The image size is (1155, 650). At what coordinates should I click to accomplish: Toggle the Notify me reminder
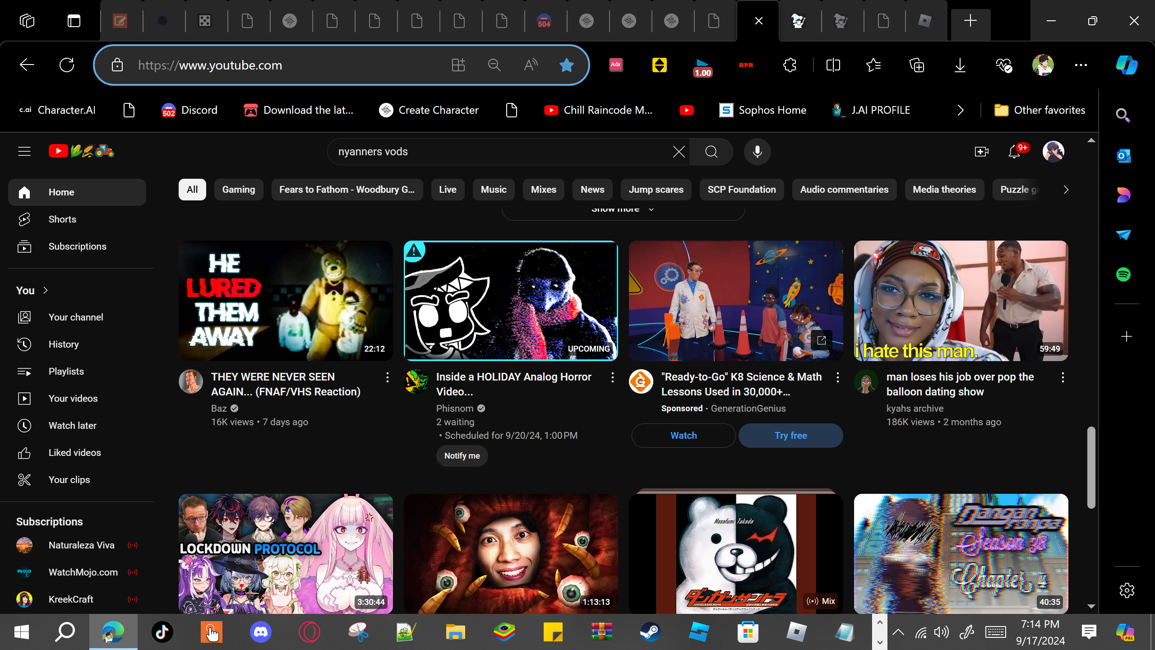click(x=462, y=456)
